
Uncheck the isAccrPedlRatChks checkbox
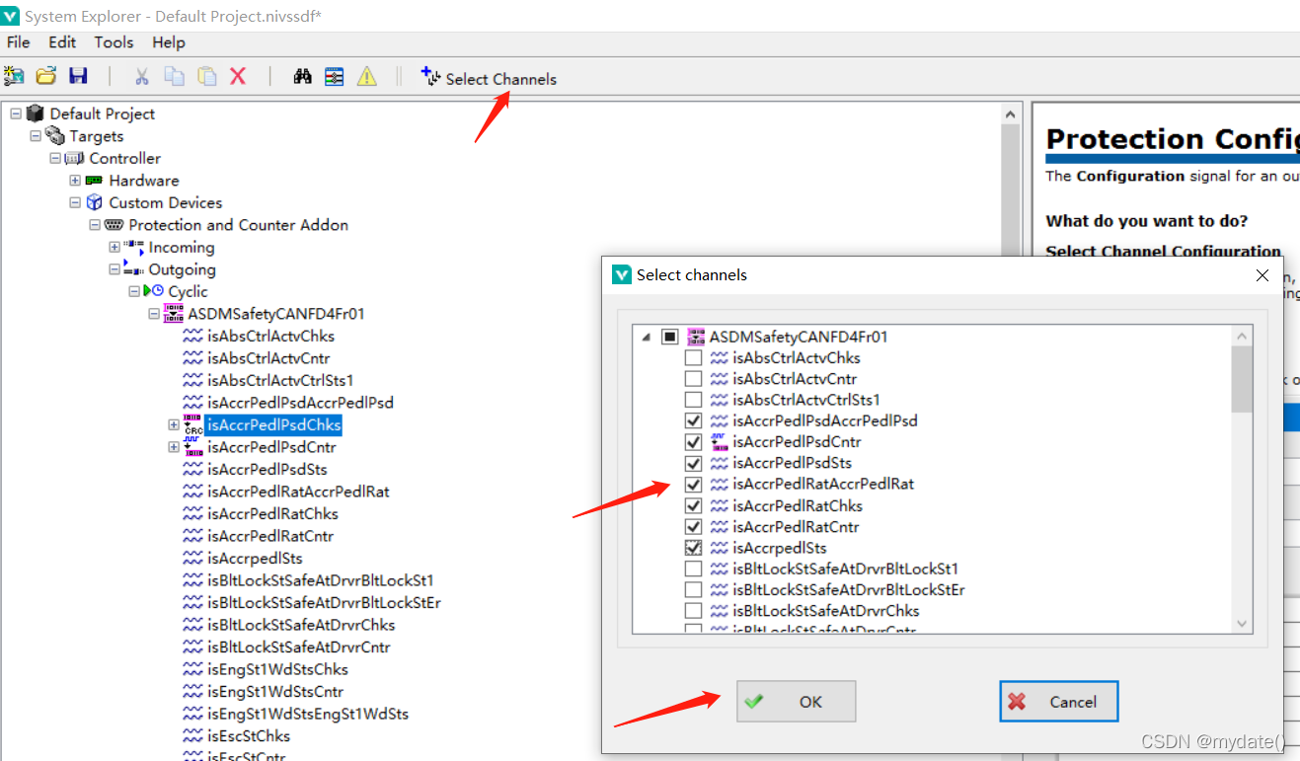693,505
